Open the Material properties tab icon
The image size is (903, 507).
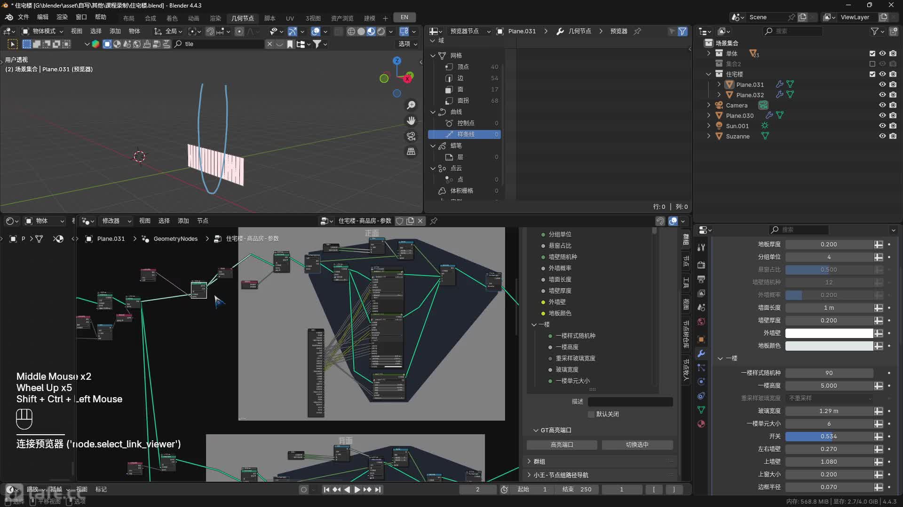coord(701,424)
